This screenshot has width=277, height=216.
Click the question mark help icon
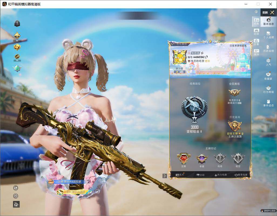pos(256,12)
